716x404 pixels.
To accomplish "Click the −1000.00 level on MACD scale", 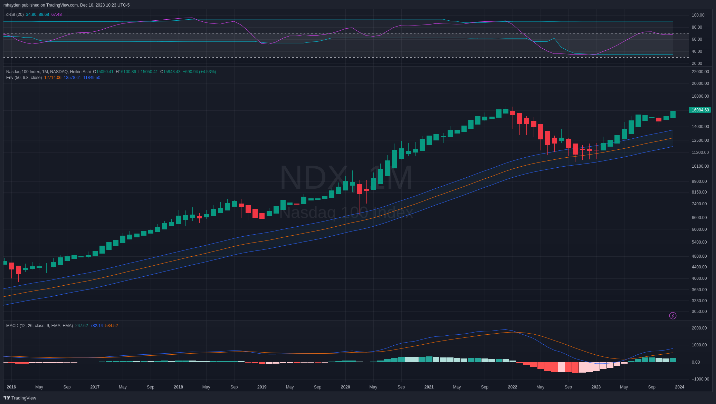I will click(700, 379).
